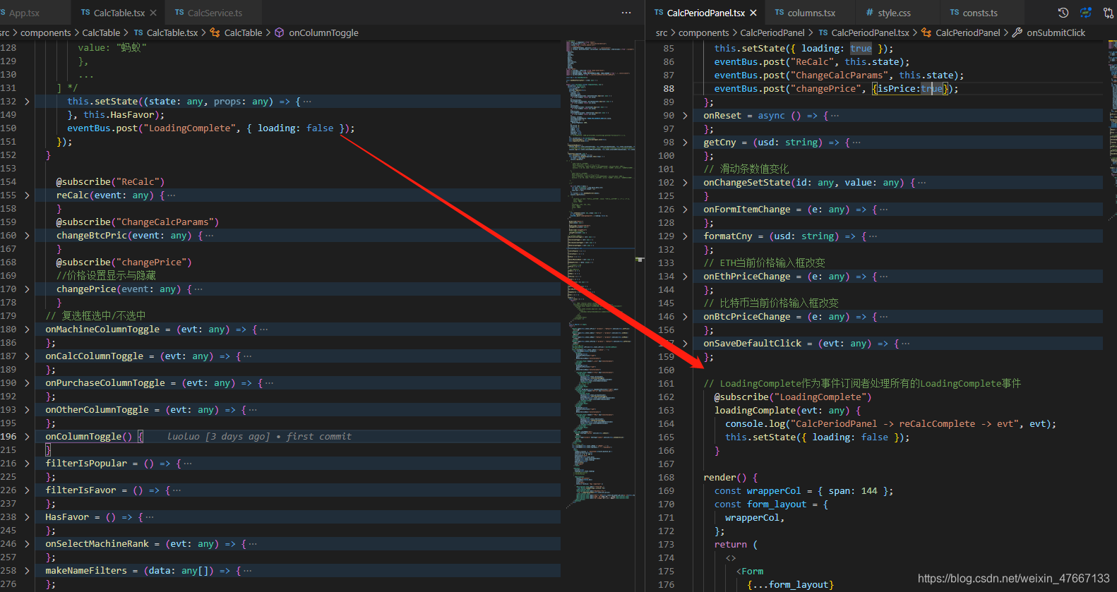
Task: Expand folded filterIsPopular function
Action: click(27, 464)
